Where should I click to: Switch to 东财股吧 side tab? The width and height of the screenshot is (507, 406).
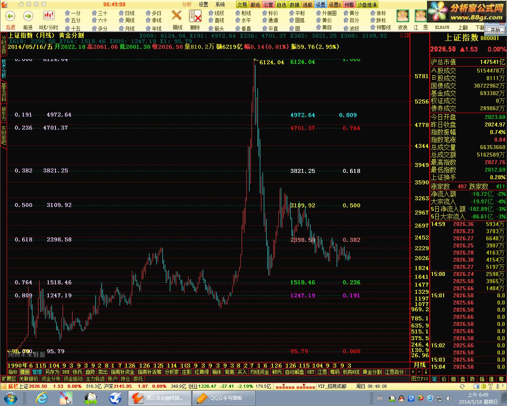pyautogui.click(x=4, y=135)
